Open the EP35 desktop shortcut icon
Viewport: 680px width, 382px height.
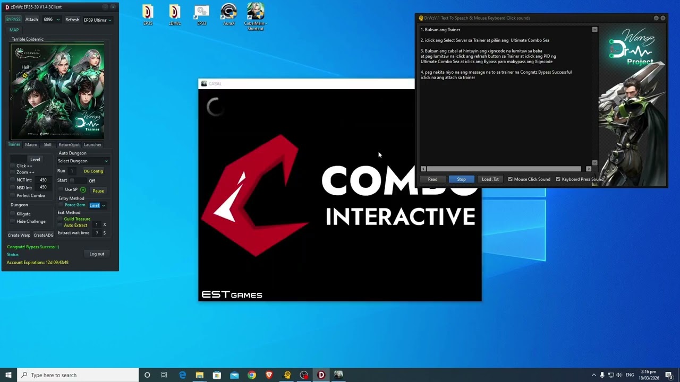click(148, 14)
